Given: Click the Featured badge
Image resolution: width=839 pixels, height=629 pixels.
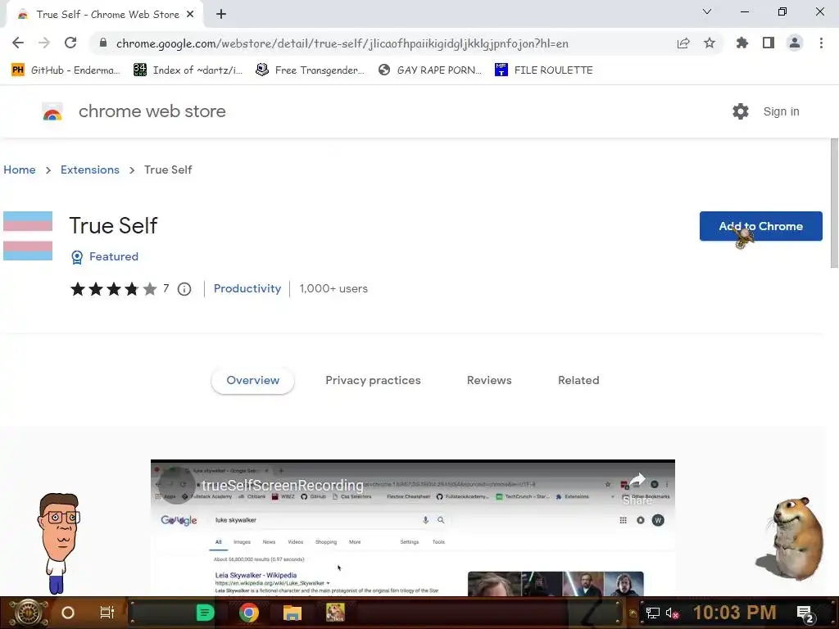Looking at the screenshot, I should [105, 256].
